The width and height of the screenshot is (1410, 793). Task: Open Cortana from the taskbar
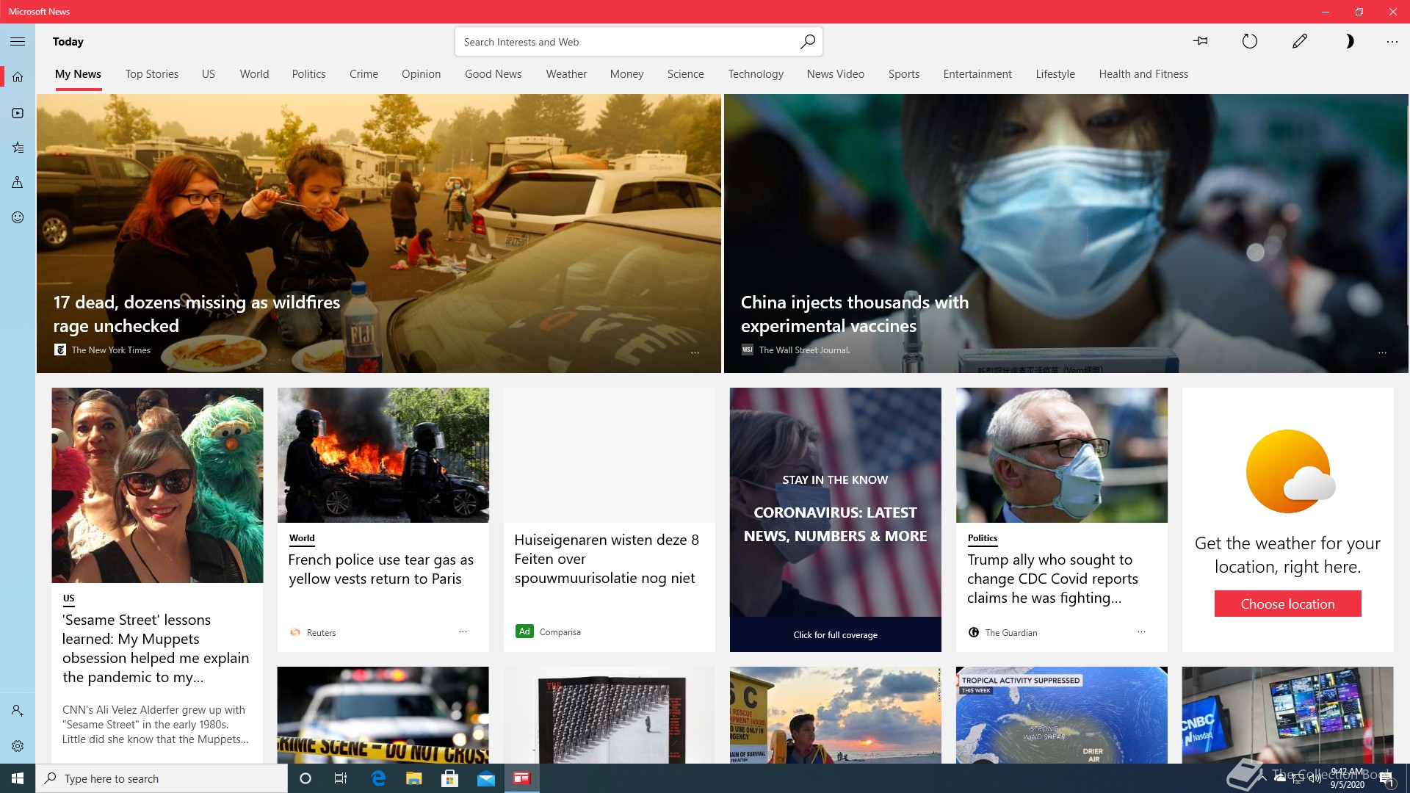pos(305,778)
